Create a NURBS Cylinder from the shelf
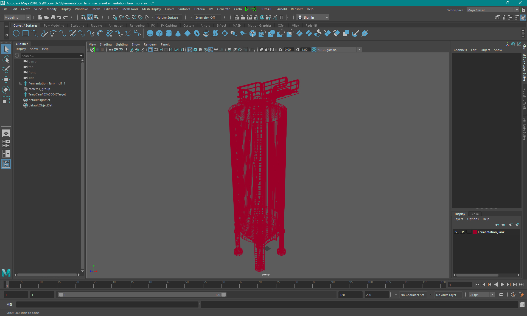Image resolution: width=527 pixels, height=316 pixels. point(169,33)
